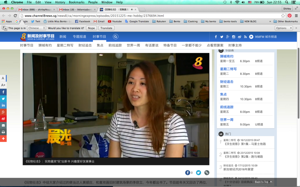Click the Google Plus icon in the header
Image resolution: width=300 pixels, height=187 pixels.
coord(227,37)
